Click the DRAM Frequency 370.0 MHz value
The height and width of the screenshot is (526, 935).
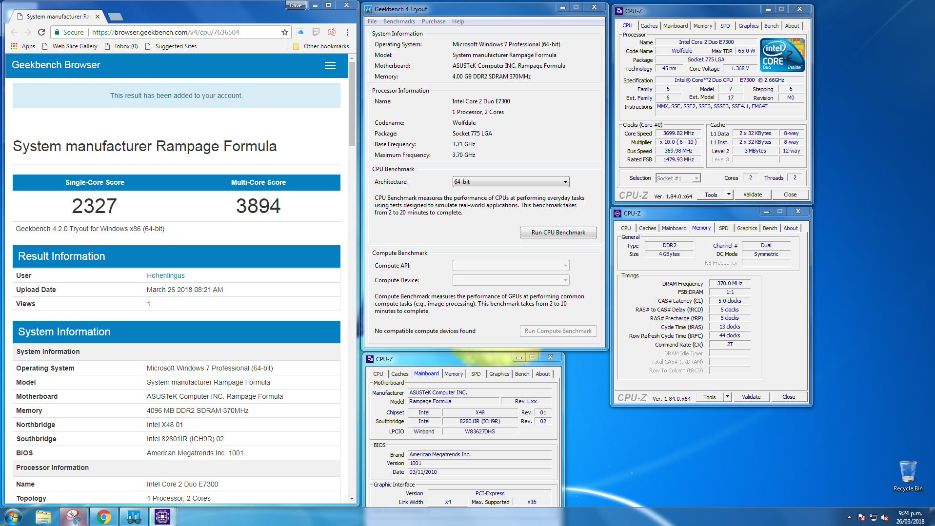(x=730, y=283)
